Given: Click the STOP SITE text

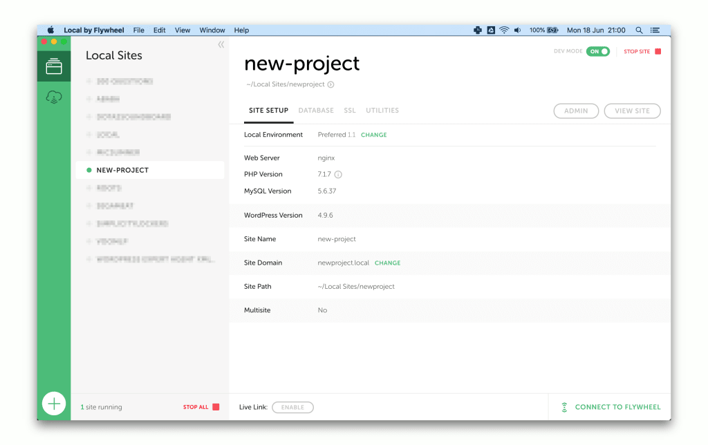Looking at the screenshot, I should point(637,51).
